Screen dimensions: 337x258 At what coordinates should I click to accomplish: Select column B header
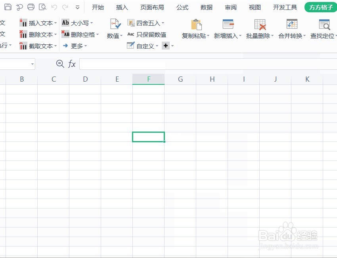22,79
